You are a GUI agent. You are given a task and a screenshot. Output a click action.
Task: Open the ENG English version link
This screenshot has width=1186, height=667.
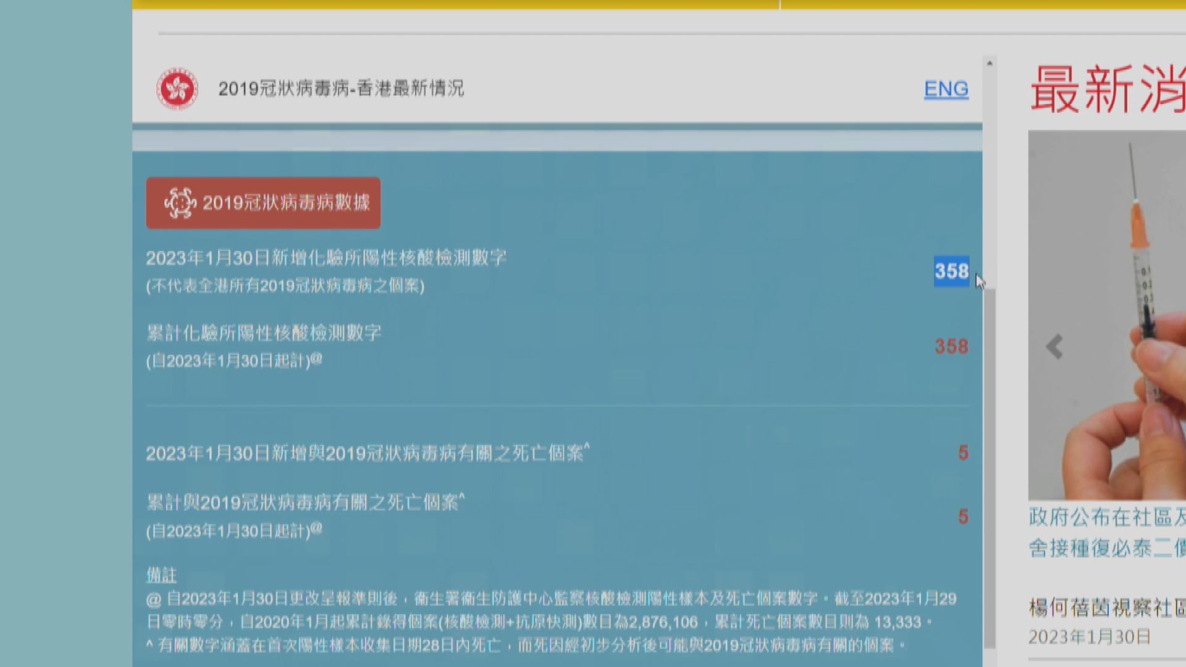point(946,89)
